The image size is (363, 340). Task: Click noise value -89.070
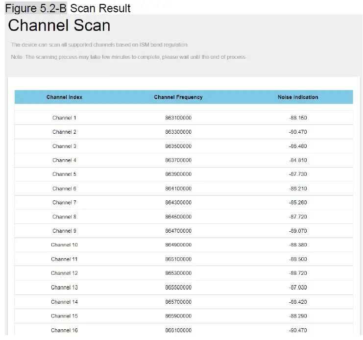click(298, 231)
